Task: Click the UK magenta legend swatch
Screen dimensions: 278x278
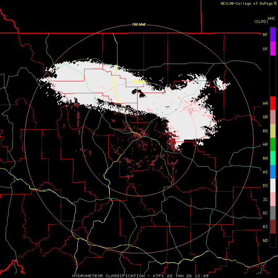Action: (x=273, y=48)
